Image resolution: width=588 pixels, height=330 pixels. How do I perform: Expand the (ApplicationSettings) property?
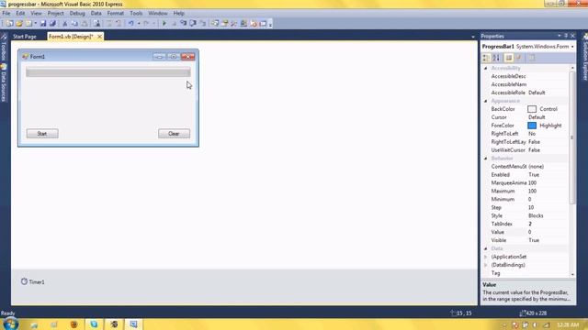click(x=486, y=257)
